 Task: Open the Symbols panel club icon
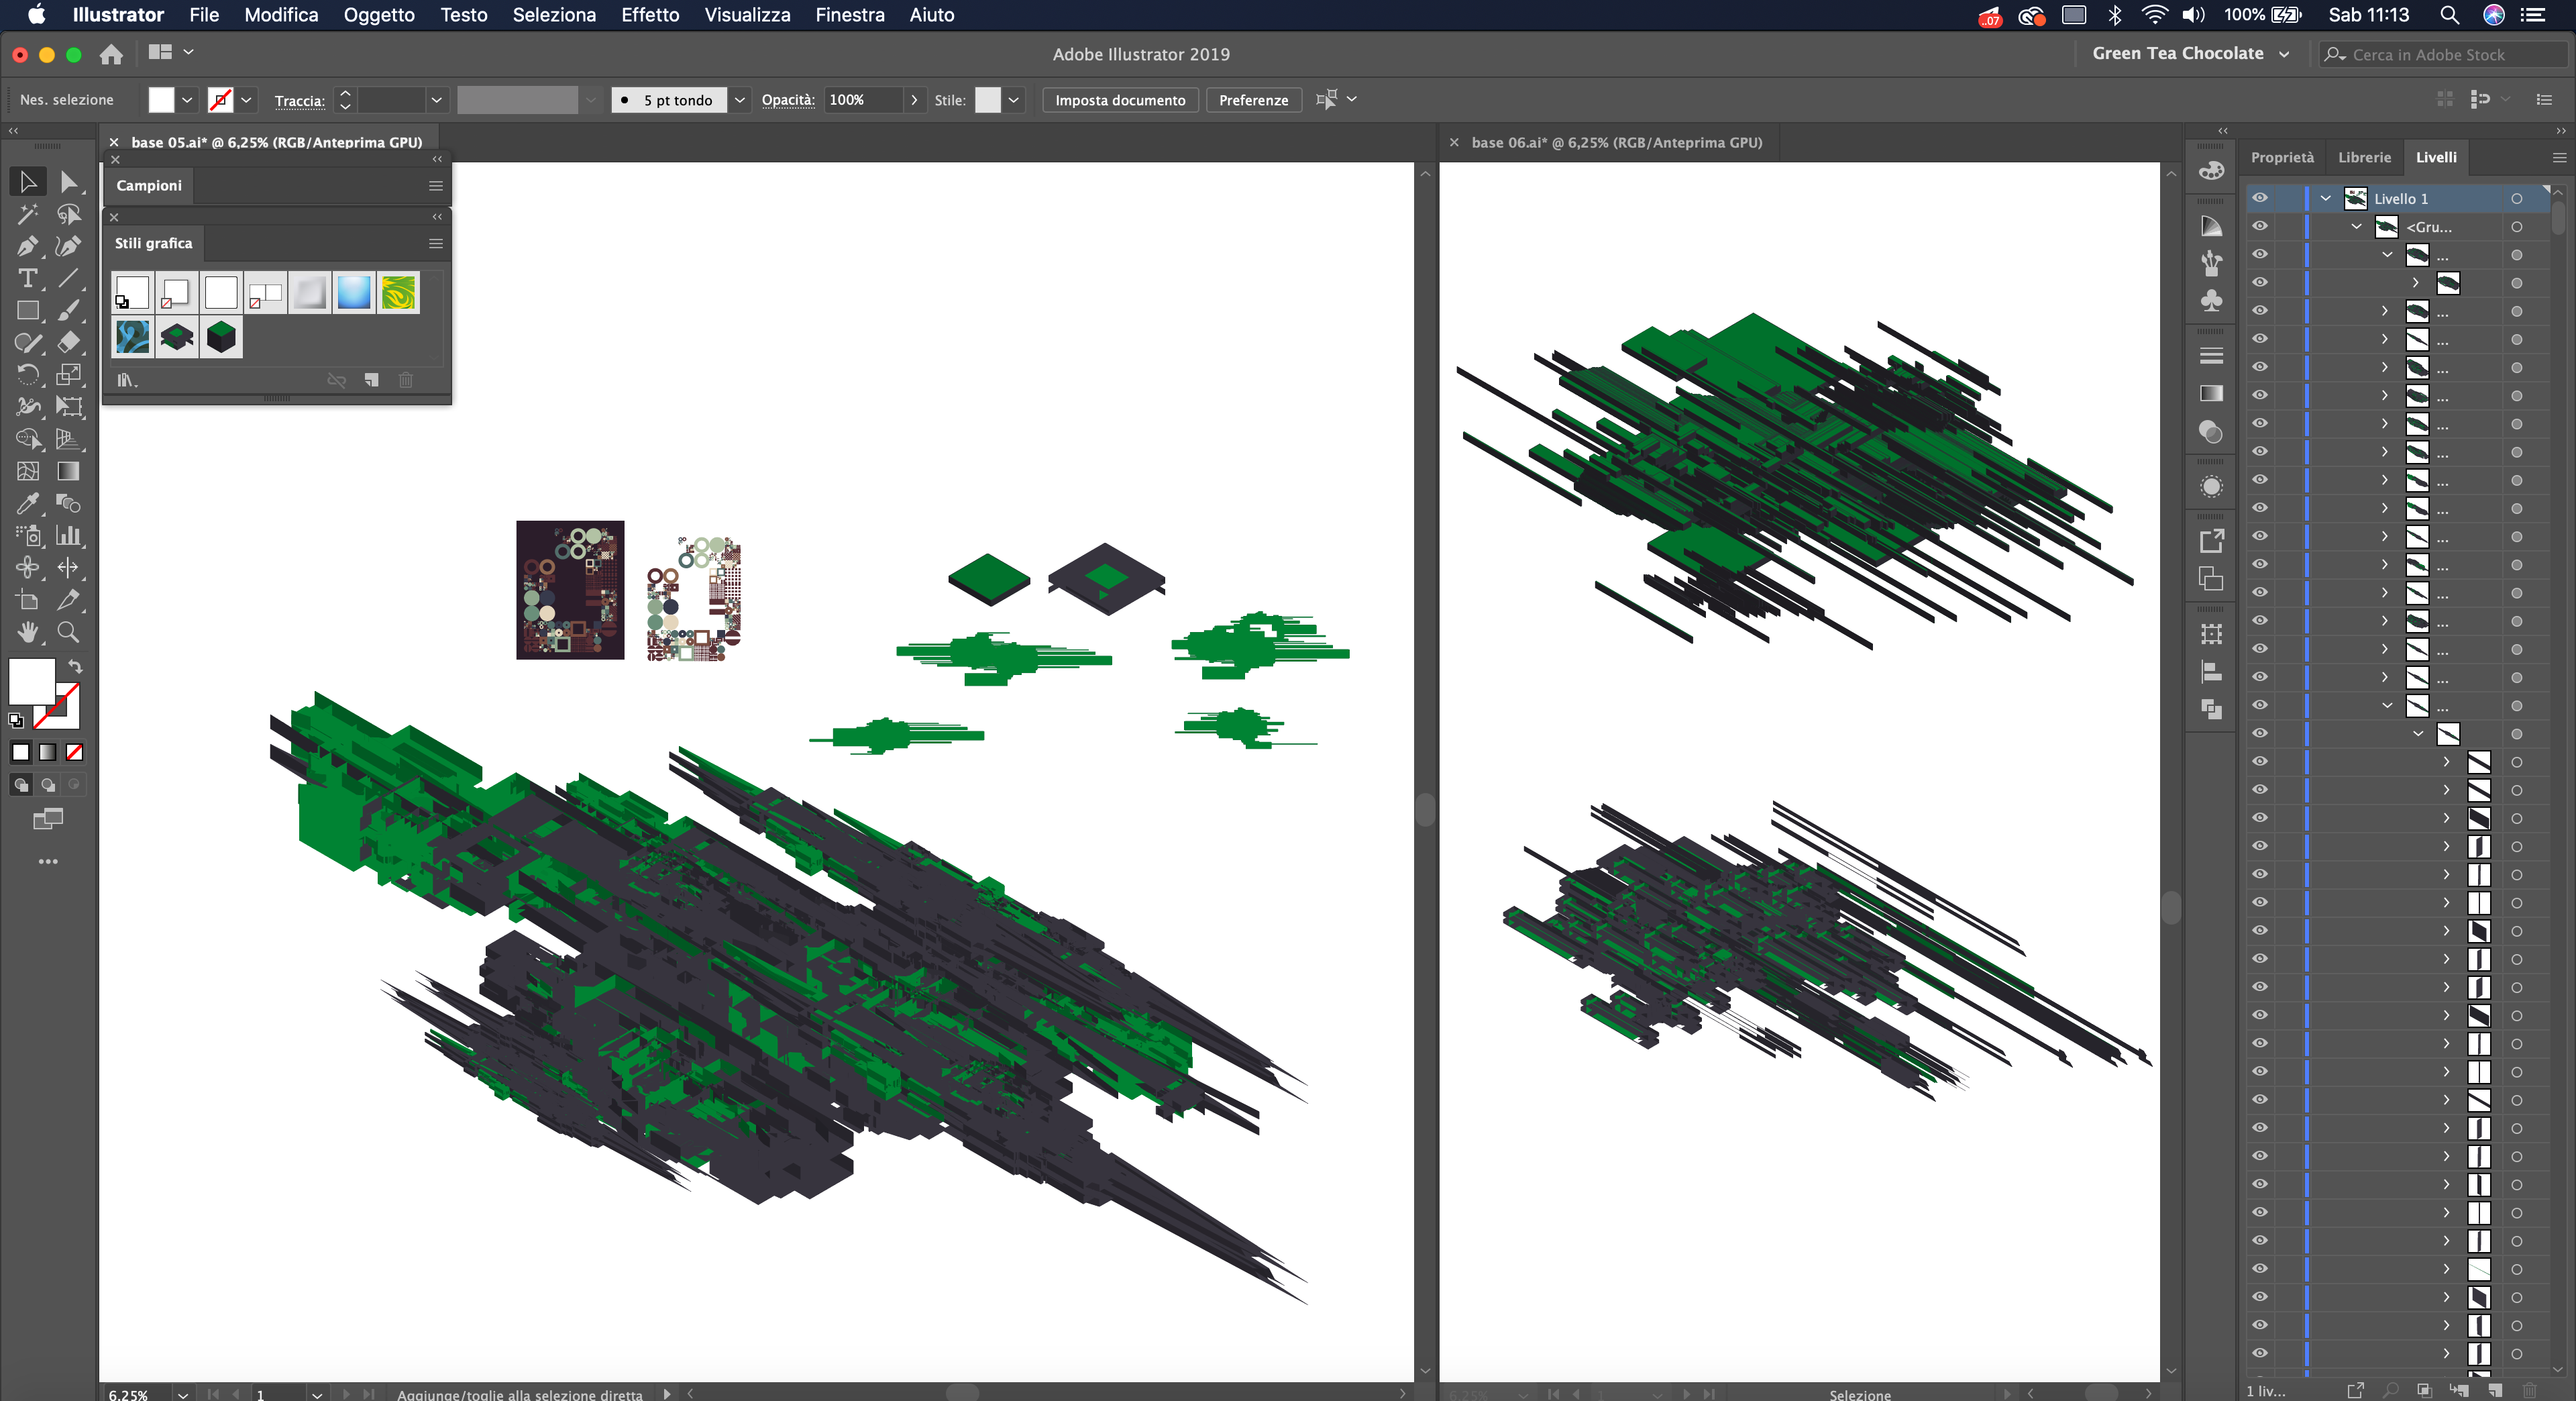pyautogui.click(x=2211, y=300)
